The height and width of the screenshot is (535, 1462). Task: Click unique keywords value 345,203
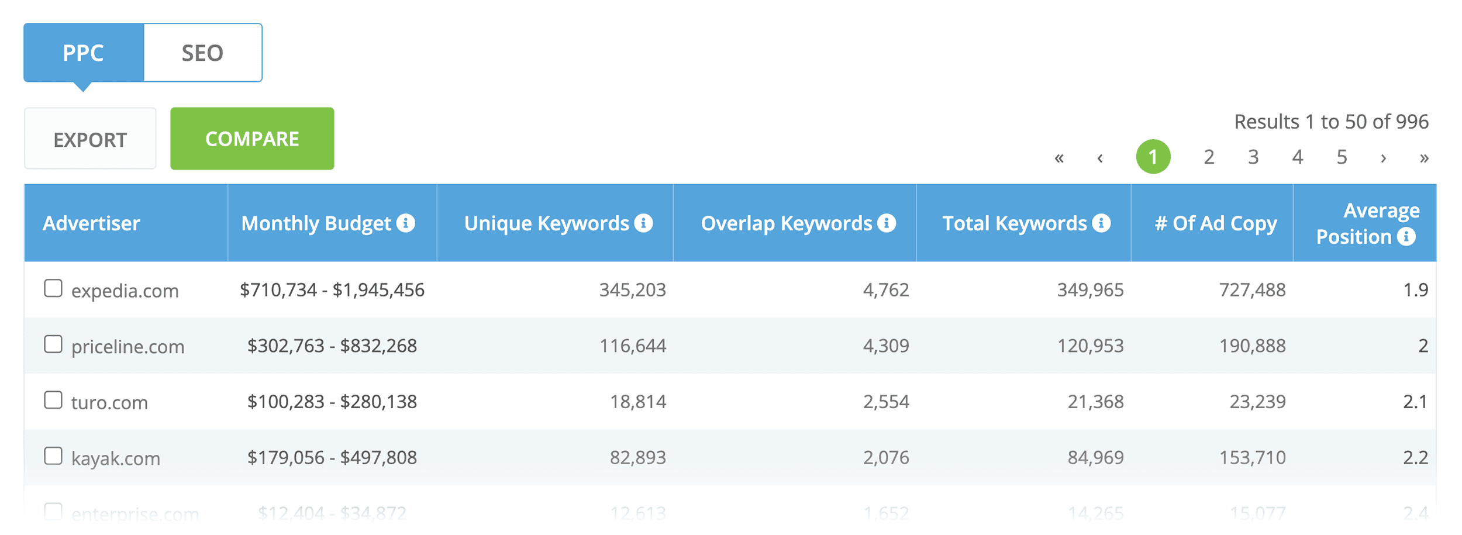[x=633, y=290]
